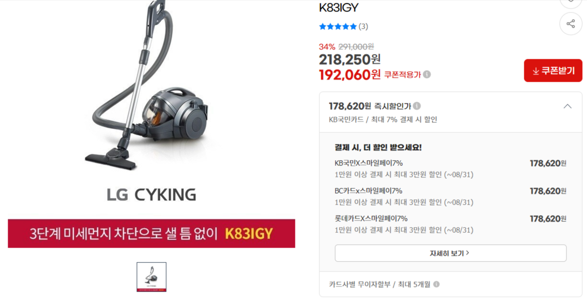587x305 pixels.
Task: Open info icon next to 쿠폰적용가
Action: pos(427,75)
